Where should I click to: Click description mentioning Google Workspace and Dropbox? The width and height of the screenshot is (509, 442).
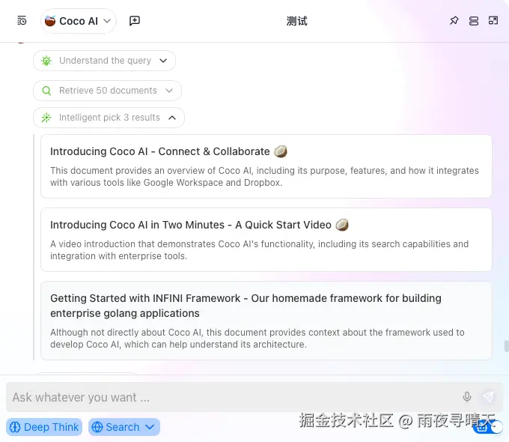264,177
